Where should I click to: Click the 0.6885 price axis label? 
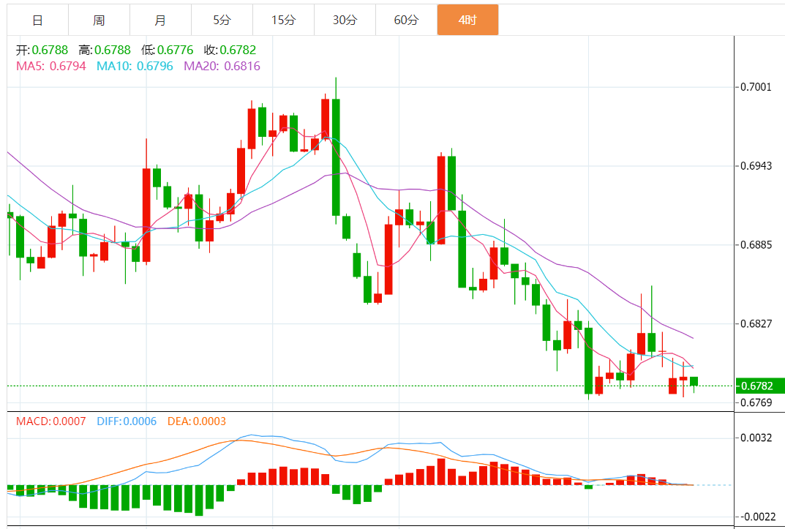[756, 244]
